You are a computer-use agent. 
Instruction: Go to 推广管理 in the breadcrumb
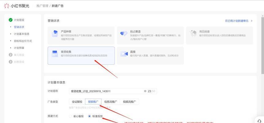(x=42, y=6)
